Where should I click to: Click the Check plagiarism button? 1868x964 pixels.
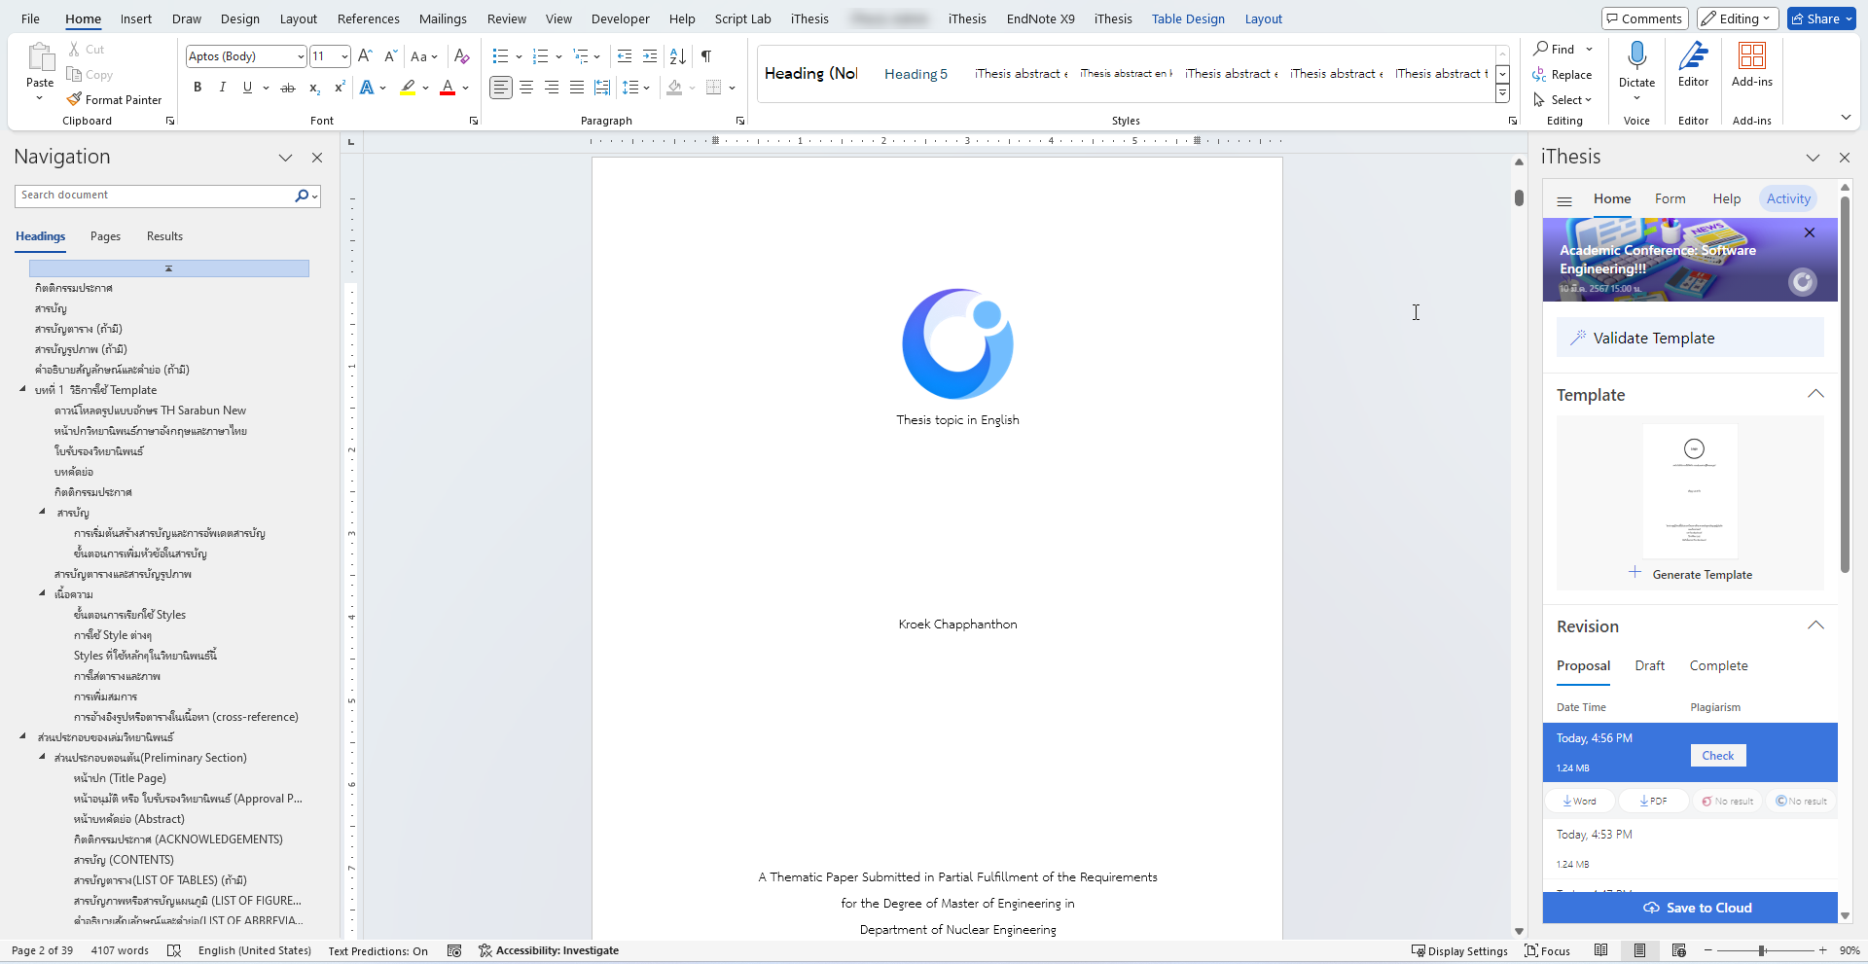tap(1718, 756)
